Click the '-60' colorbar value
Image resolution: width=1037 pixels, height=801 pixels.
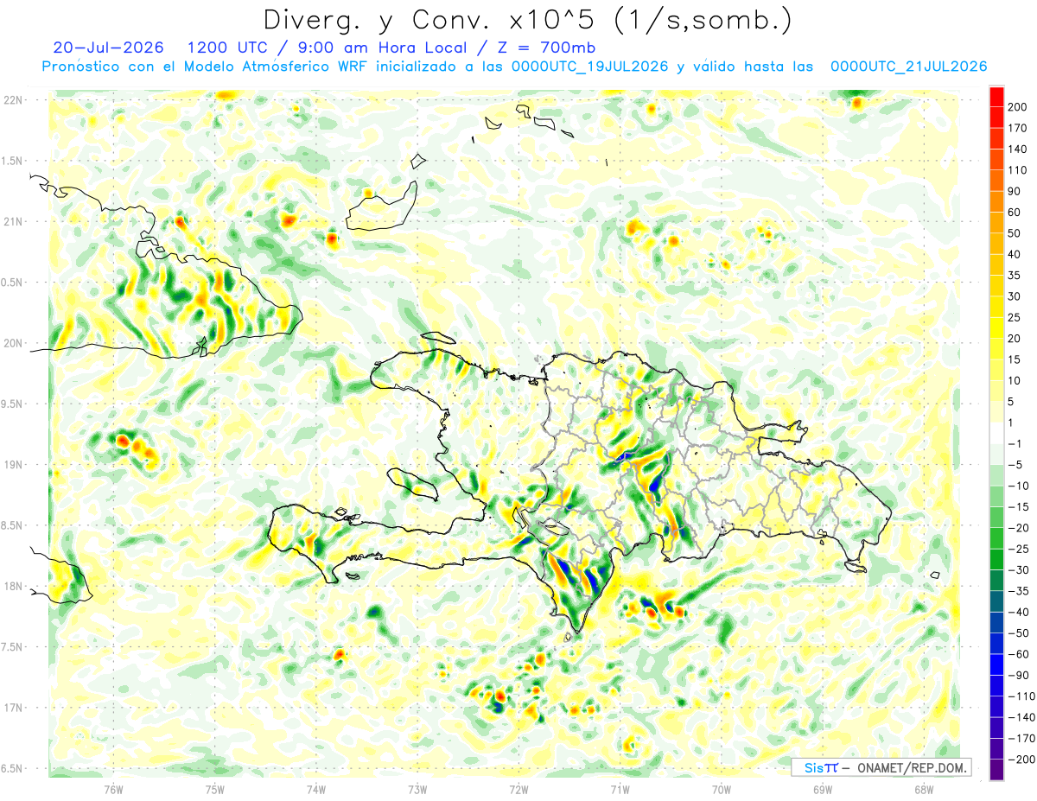1018,654
